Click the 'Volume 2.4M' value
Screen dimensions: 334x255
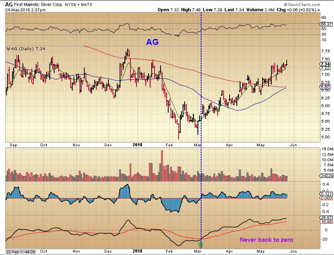(260, 10)
